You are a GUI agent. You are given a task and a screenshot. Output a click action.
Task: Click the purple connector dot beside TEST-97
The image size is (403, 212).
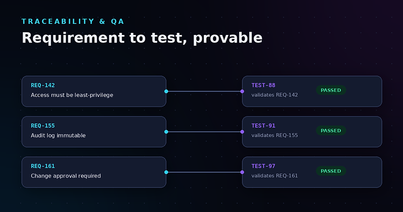point(242,172)
